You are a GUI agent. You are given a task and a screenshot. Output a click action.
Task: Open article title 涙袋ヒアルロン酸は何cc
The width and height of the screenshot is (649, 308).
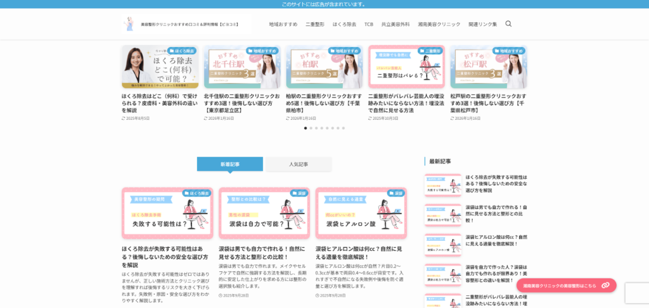click(359, 252)
